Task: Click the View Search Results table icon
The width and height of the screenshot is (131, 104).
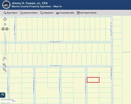Action: coord(78,13)
